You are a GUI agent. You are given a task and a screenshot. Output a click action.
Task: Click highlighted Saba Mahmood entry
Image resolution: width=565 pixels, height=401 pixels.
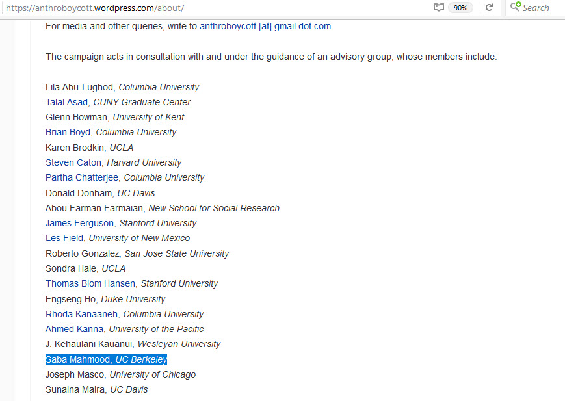[106, 359]
